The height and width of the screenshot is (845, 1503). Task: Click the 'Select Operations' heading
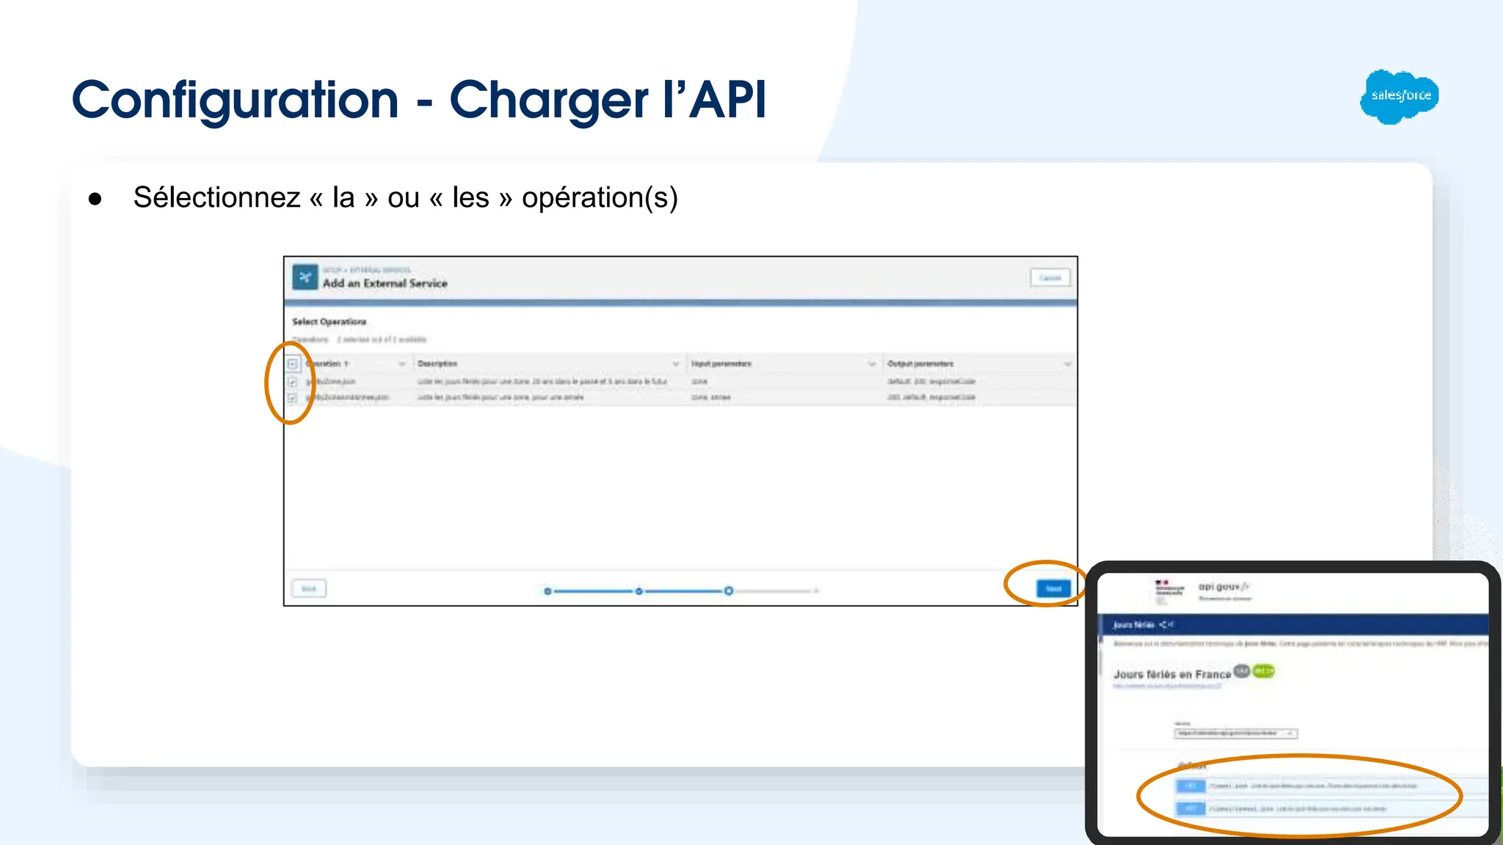[x=329, y=321]
